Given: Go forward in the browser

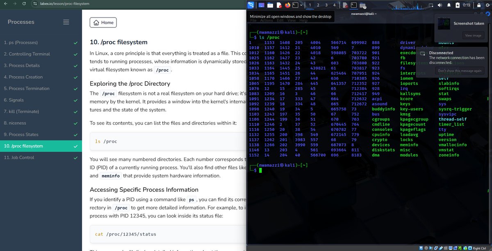Looking at the screenshot, I should point(15,4).
